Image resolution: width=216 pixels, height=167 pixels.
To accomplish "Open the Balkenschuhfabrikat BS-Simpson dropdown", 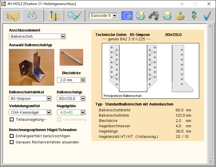I will coord(48,99).
